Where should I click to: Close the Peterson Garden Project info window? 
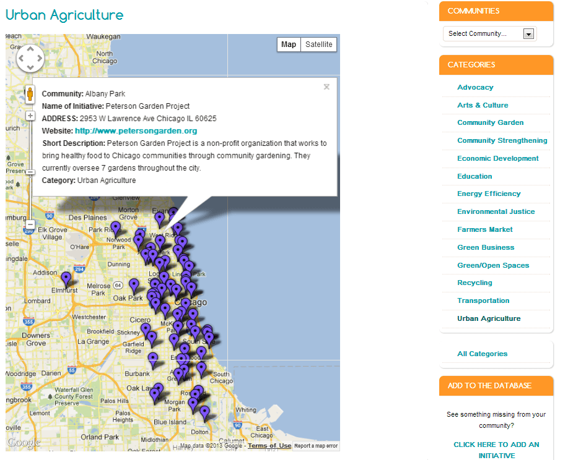pos(326,87)
